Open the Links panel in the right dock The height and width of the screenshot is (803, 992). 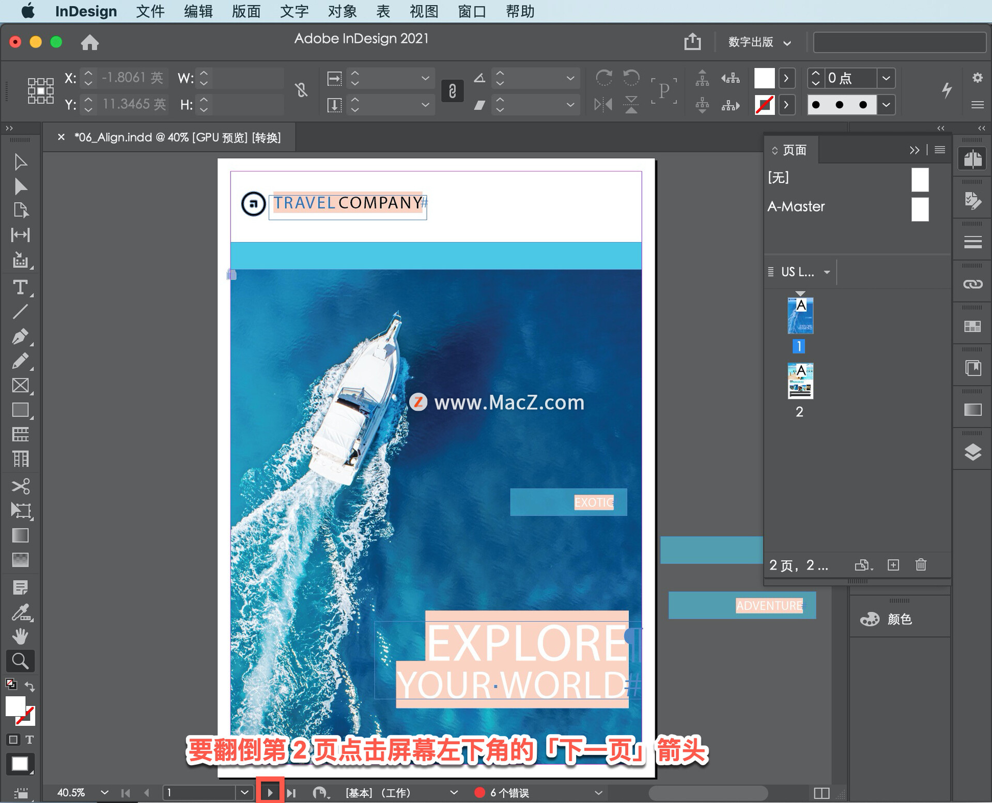pos(973,283)
